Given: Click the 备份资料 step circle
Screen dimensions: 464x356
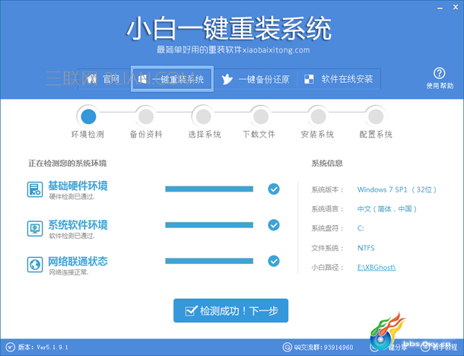Looking at the screenshot, I should [x=146, y=116].
